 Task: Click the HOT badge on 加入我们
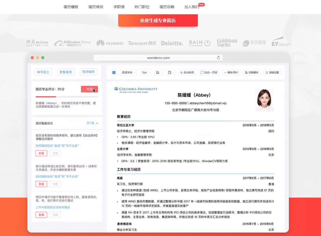[202, 5]
